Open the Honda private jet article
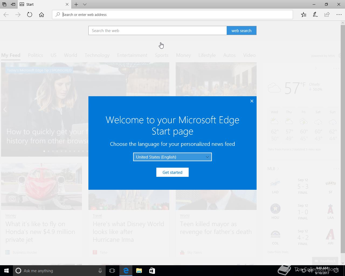Image resolution: width=345 pixels, height=276 pixels. [x=40, y=232]
